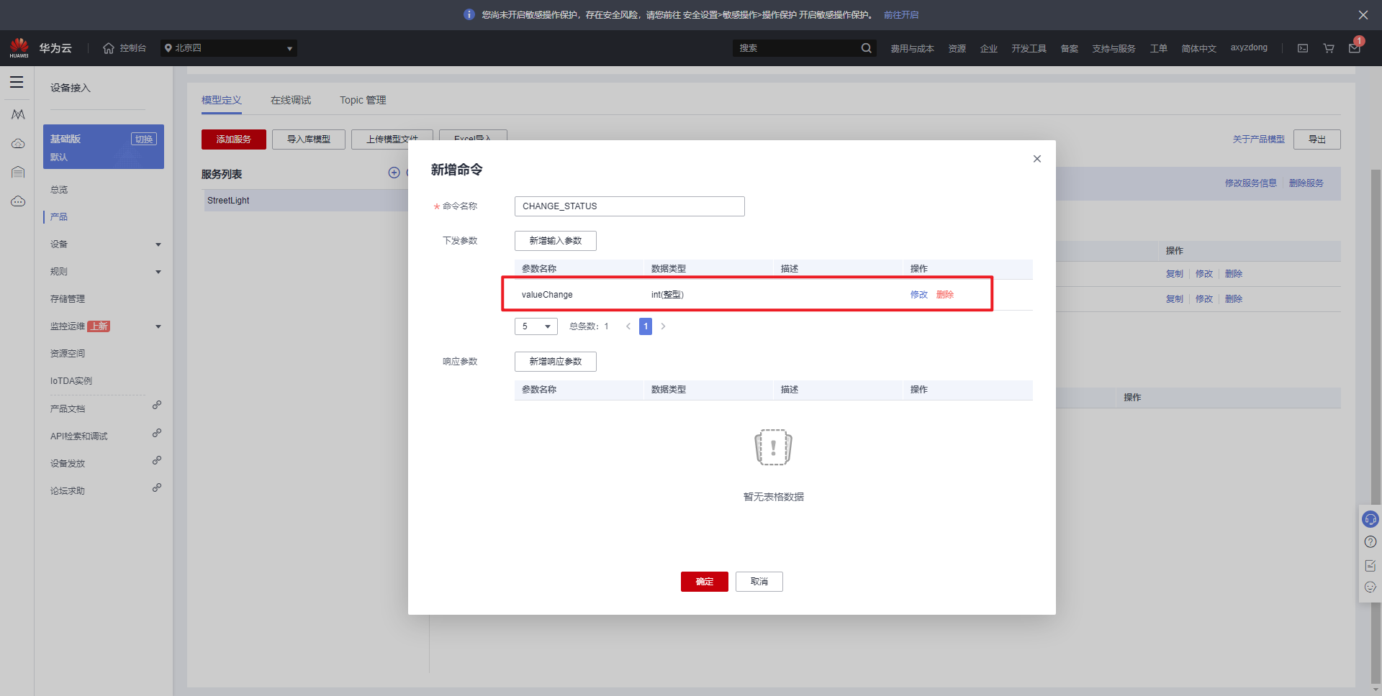Switch to the Topic 管理 tab
Image resolution: width=1382 pixels, height=696 pixels.
pyautogui.click(x=363, y=100)
